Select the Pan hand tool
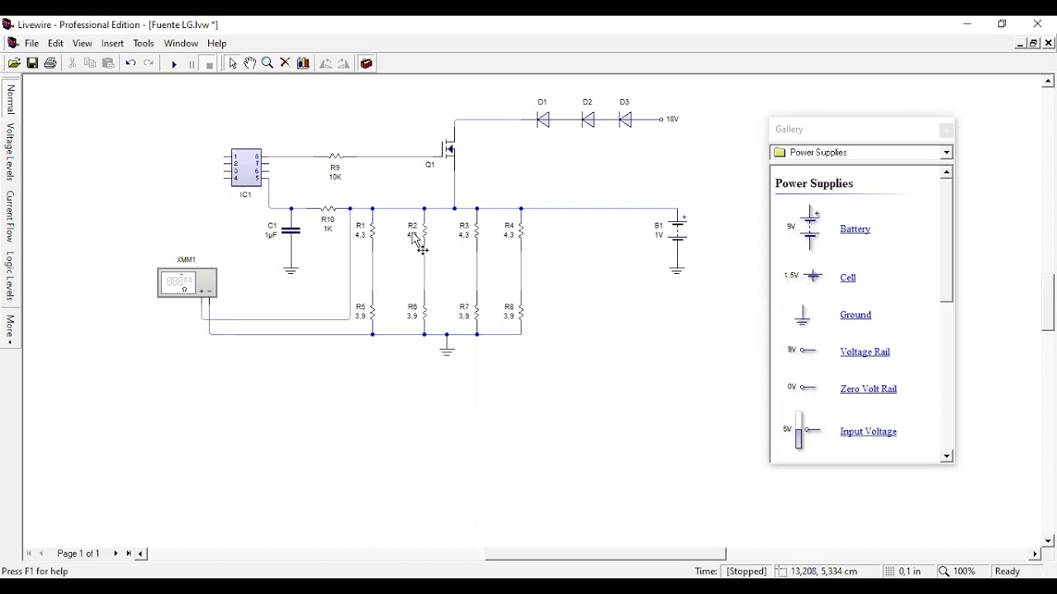Screen dimensions: 1057x594 (249, 64)
